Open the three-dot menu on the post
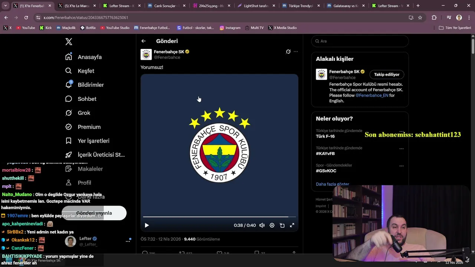Viewport: 475px width, 267px height. [296, 52]
